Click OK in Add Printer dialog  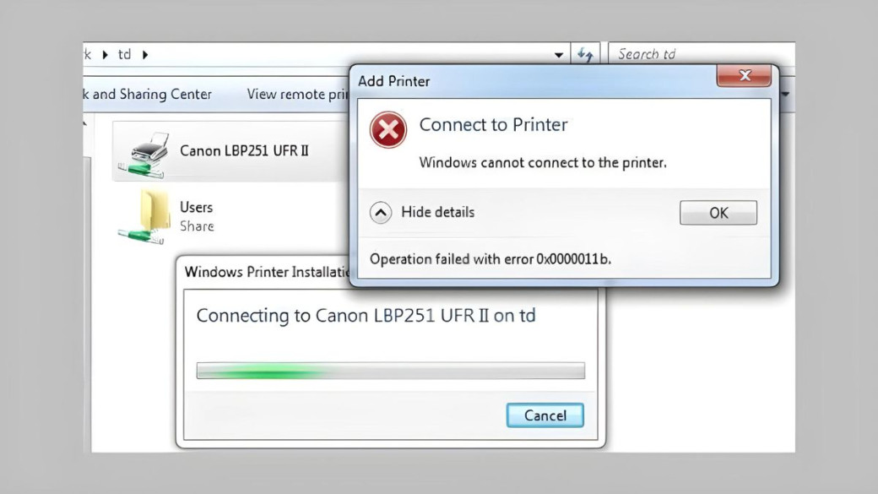[718, 213]
